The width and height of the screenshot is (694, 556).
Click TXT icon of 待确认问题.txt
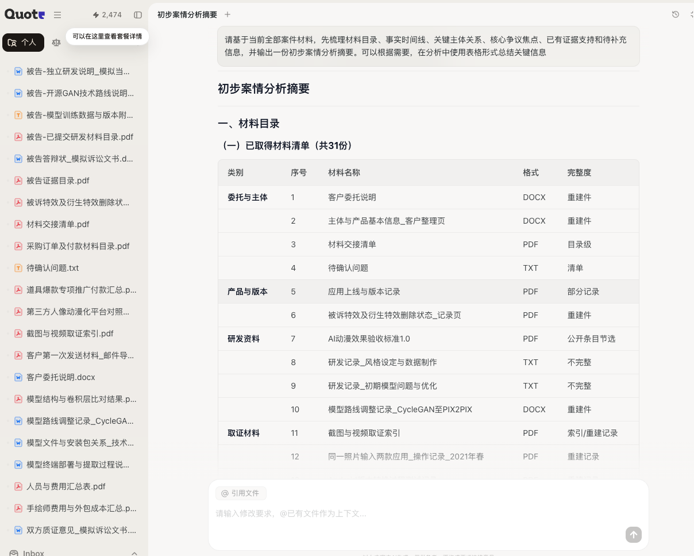click(18, 268)
